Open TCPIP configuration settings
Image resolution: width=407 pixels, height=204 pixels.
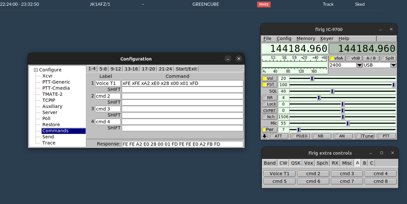[49, 100]
